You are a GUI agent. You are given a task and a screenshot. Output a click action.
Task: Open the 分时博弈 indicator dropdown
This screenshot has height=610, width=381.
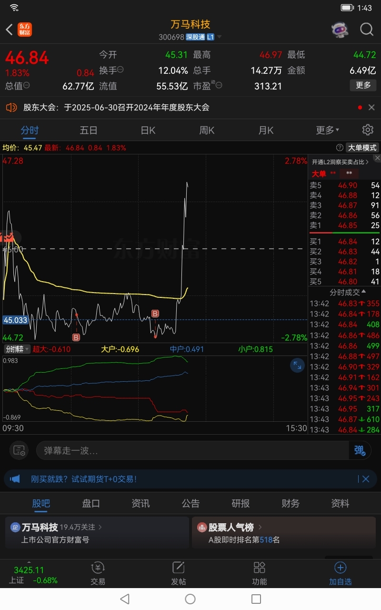tap(17, 349)
